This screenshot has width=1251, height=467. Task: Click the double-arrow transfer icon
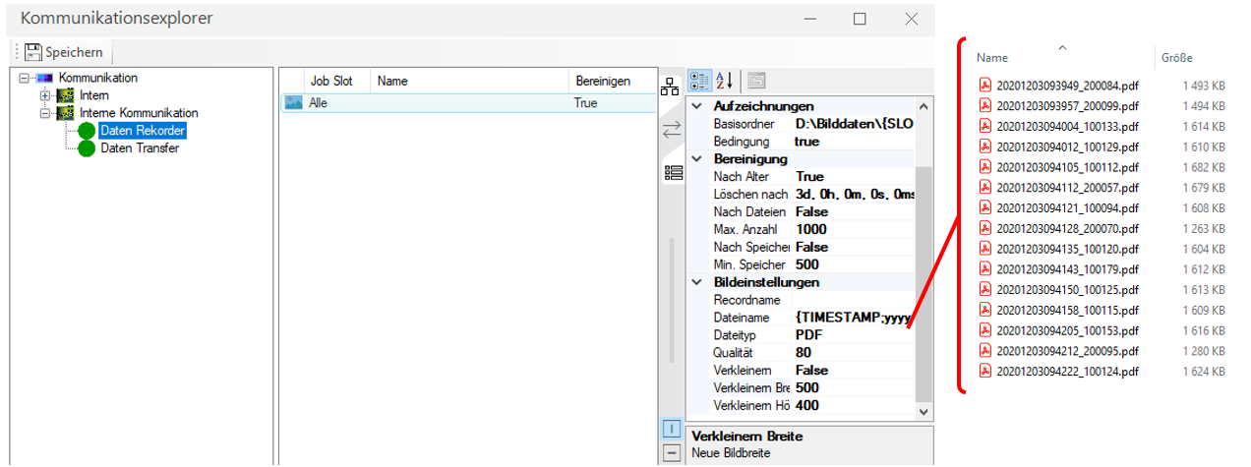(x=672, y=130)
